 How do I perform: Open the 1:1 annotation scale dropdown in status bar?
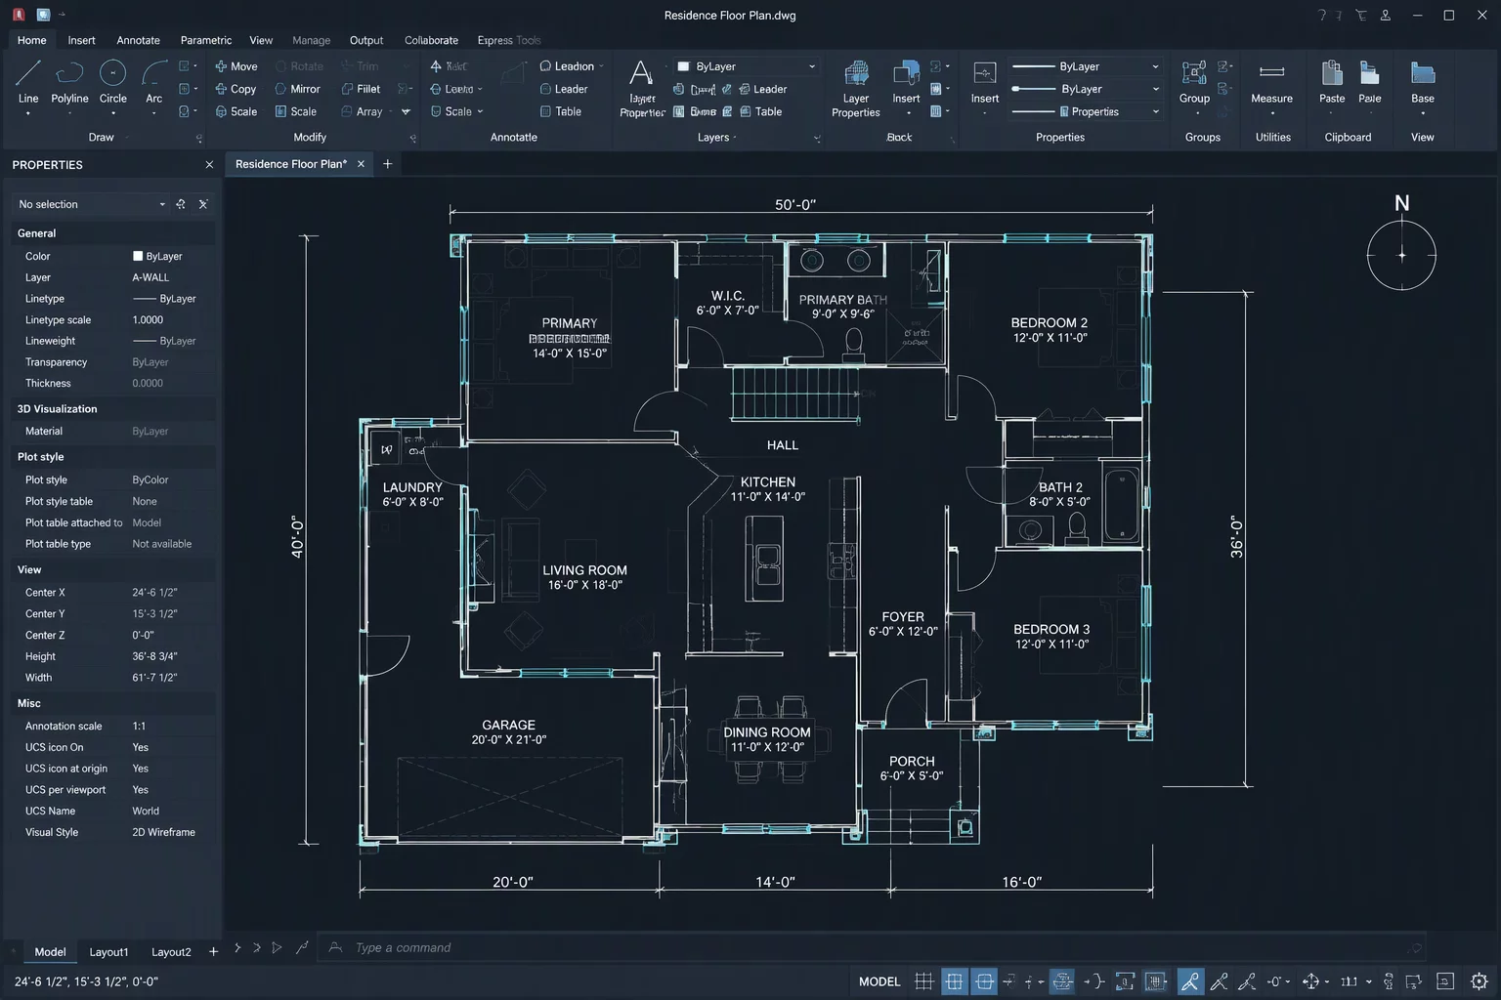(x=1356, y=981)
